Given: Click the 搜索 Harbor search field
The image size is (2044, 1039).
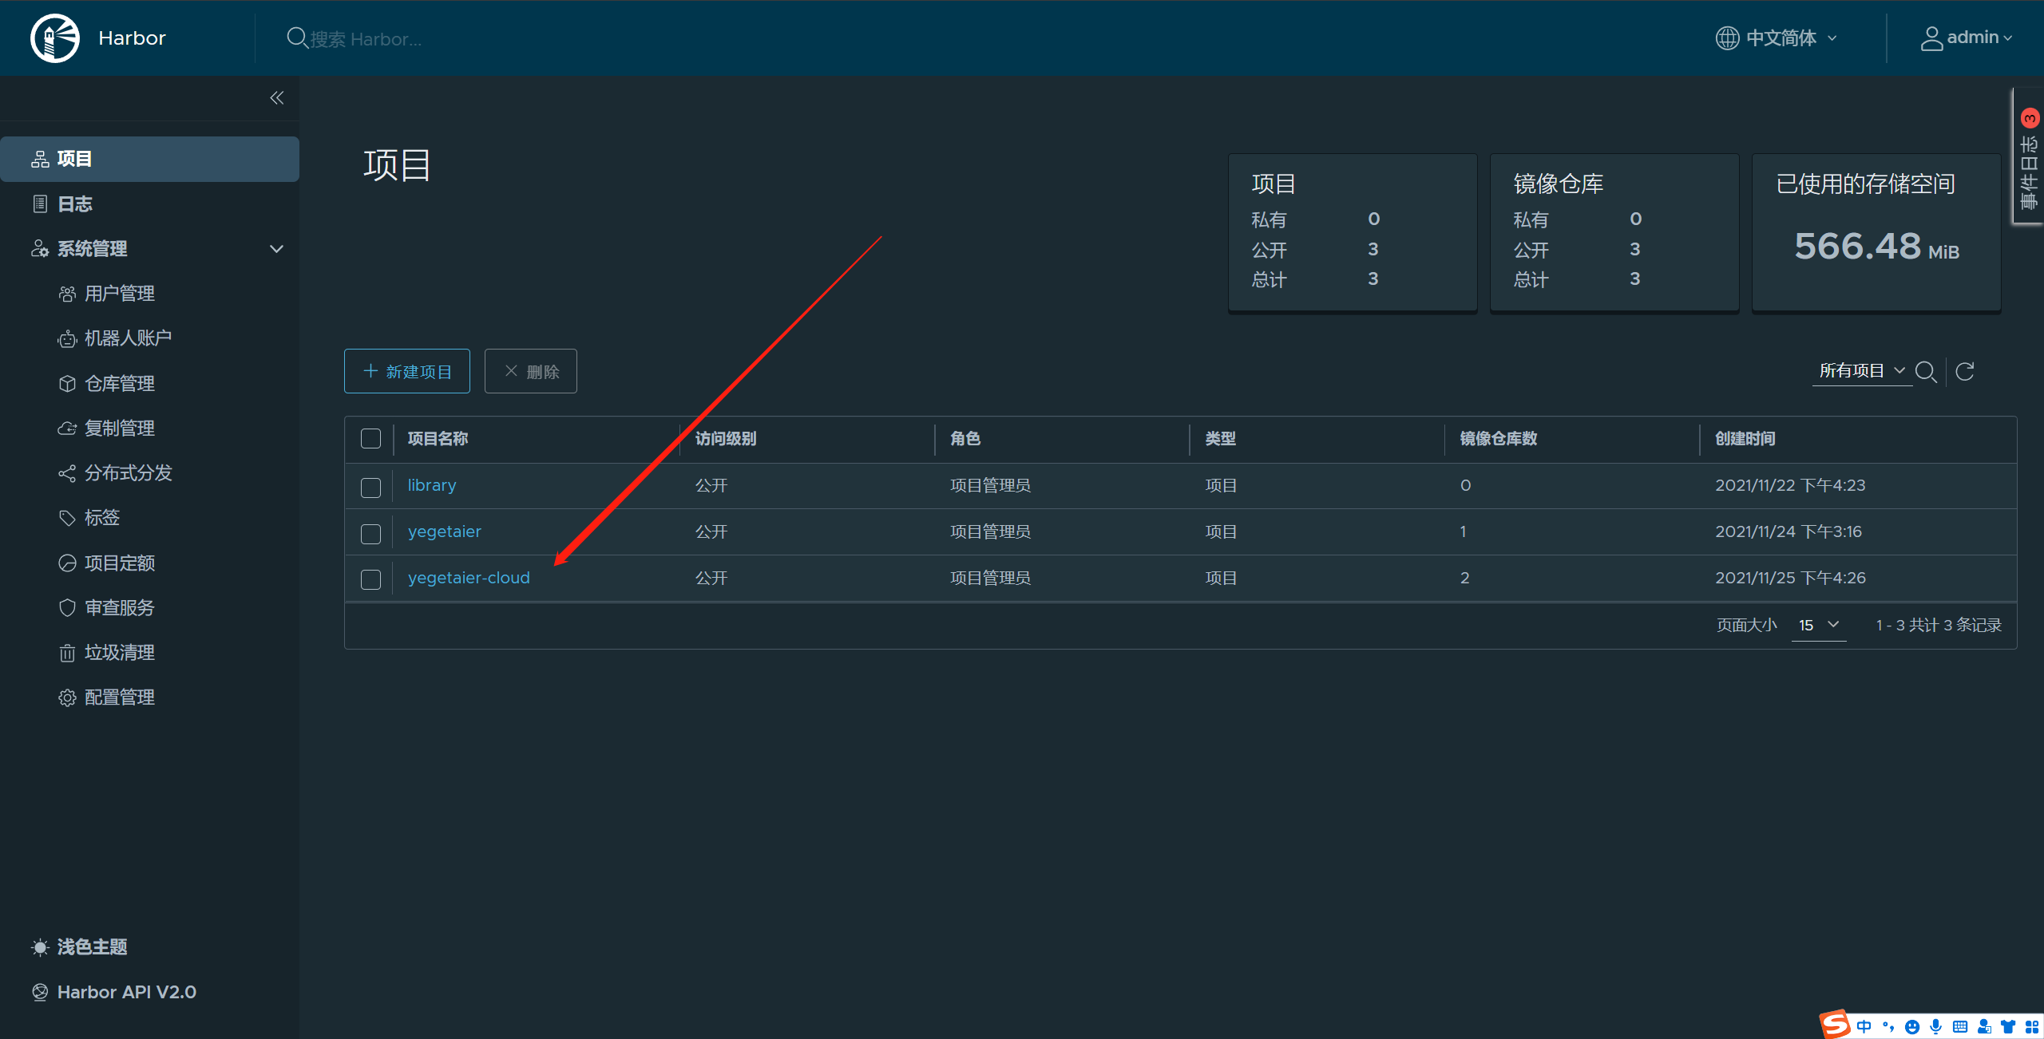Looking at the screenshot, I should [x=366, y=39].
